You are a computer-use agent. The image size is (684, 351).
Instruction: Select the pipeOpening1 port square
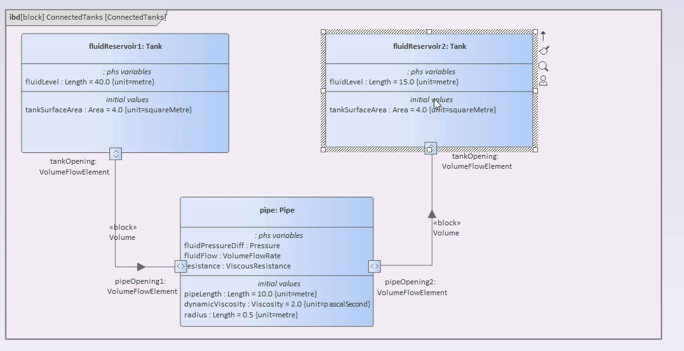point(180,267)
